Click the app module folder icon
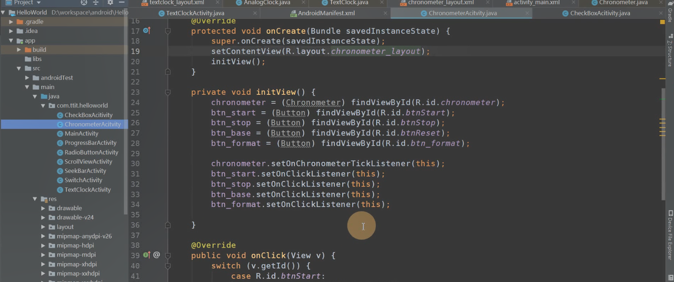 (x=19, y=40)
